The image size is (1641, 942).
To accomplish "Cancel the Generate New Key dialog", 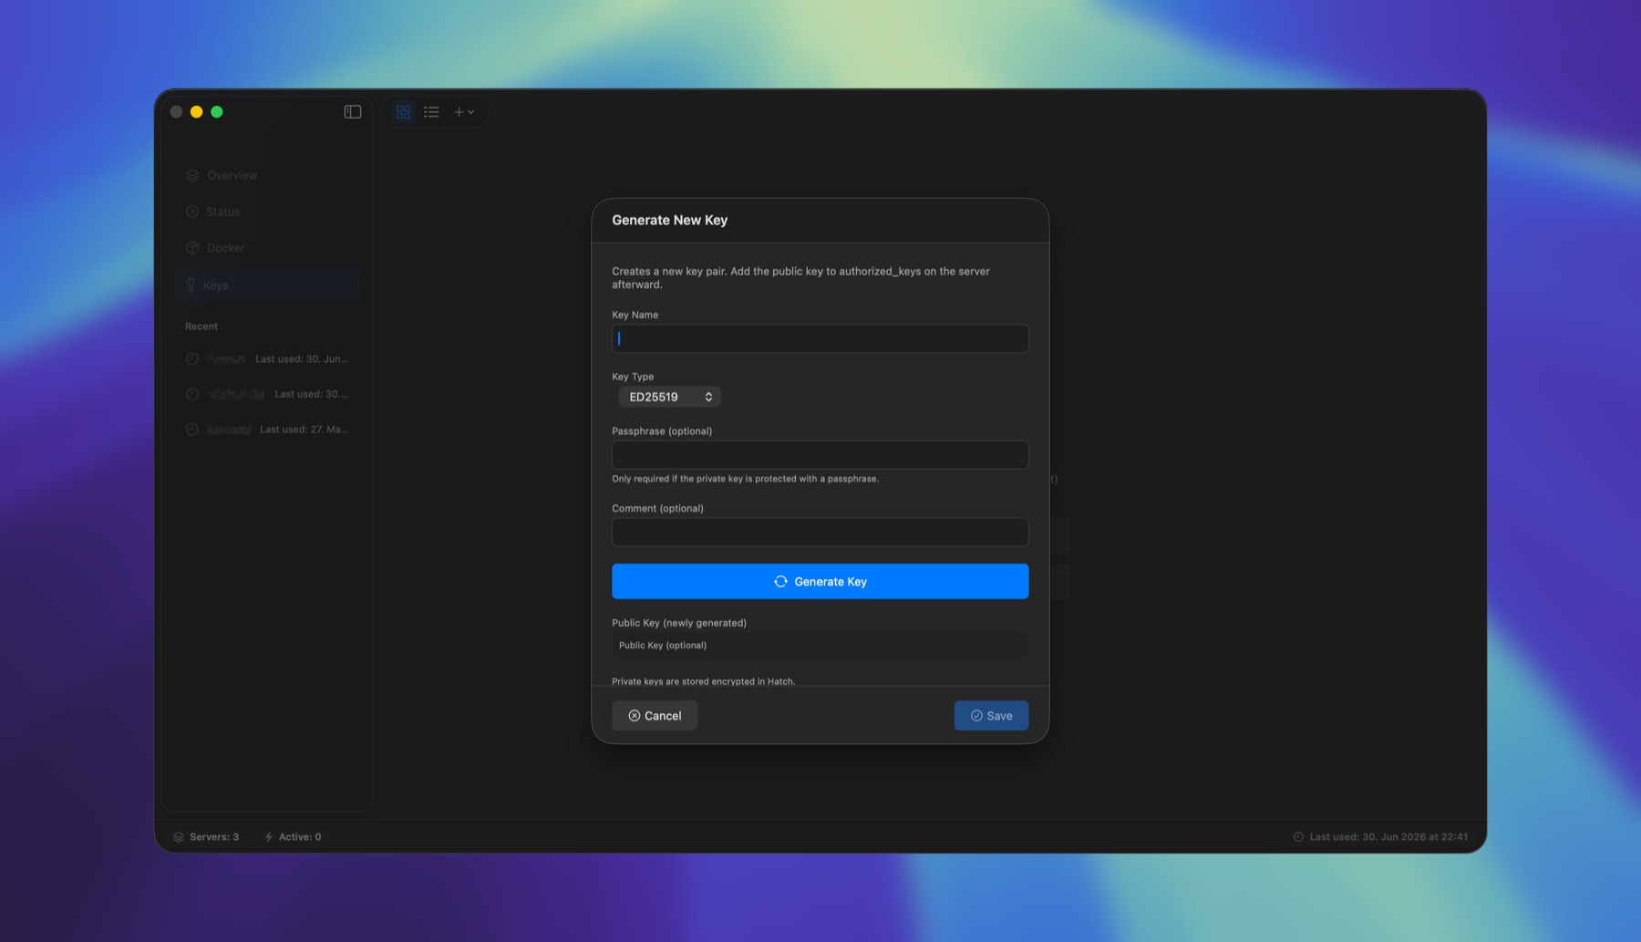I will 655,716.
